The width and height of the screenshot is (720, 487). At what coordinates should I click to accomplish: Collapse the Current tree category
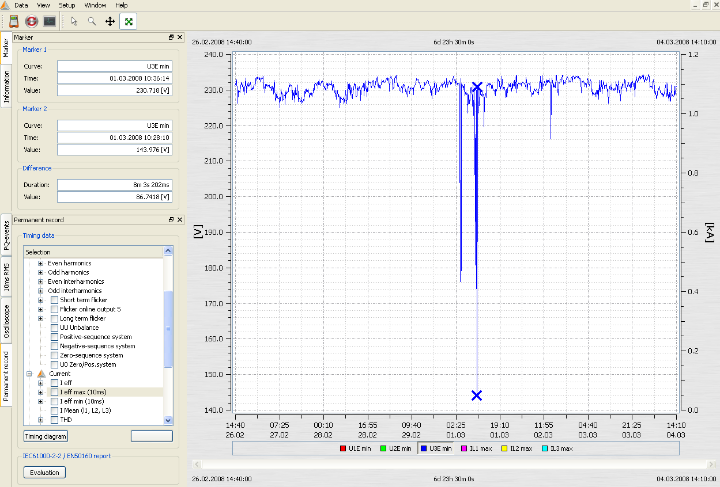point(29,374)
